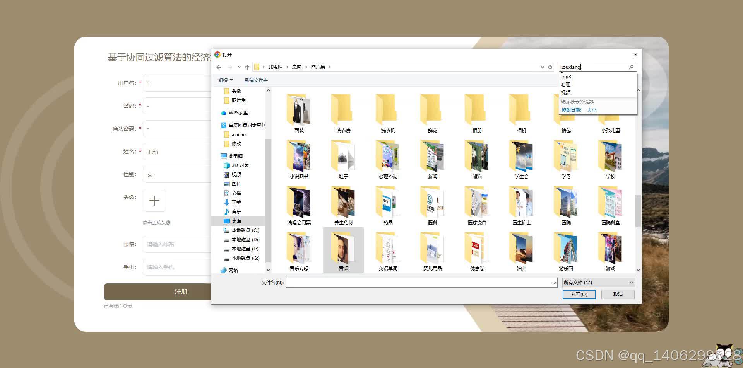Click the search magnifier icon
The image size is (743, 368).
point(632,67)
